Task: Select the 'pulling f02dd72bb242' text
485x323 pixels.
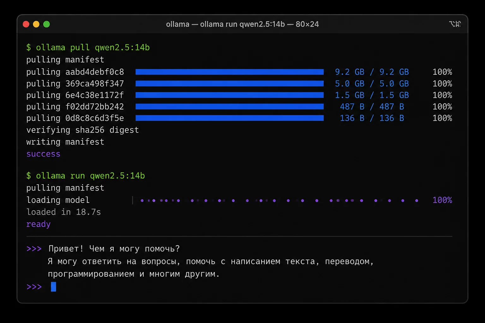Action: 75,107
